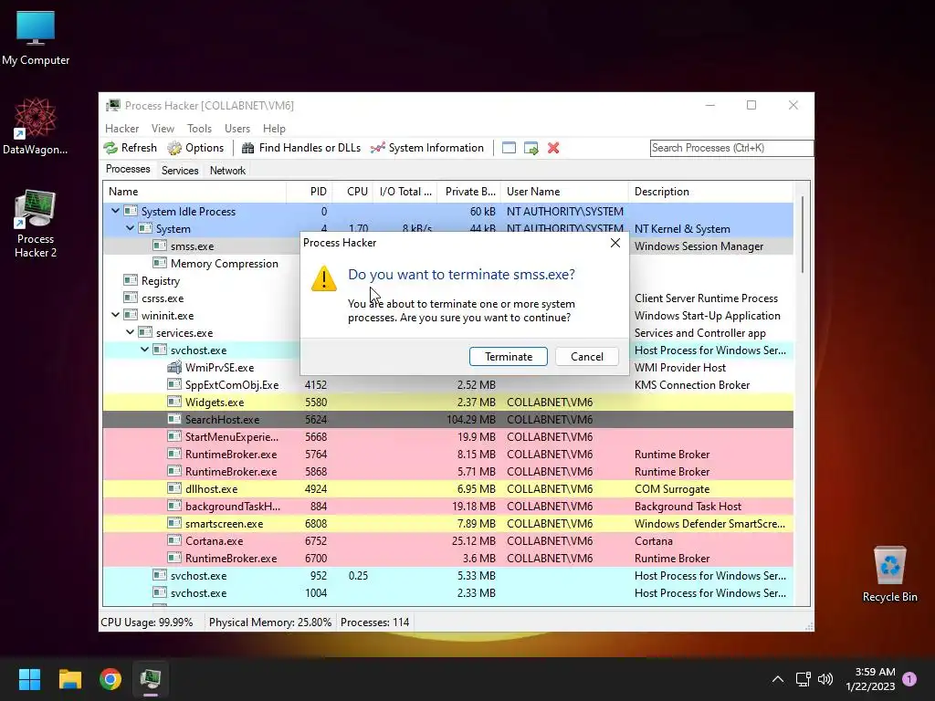The image size is (935, 701).
Task: Collapse the services.exe tree node
Action: point(130,332)
